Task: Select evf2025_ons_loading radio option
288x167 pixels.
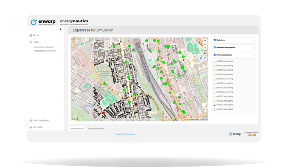Action: 215,61
